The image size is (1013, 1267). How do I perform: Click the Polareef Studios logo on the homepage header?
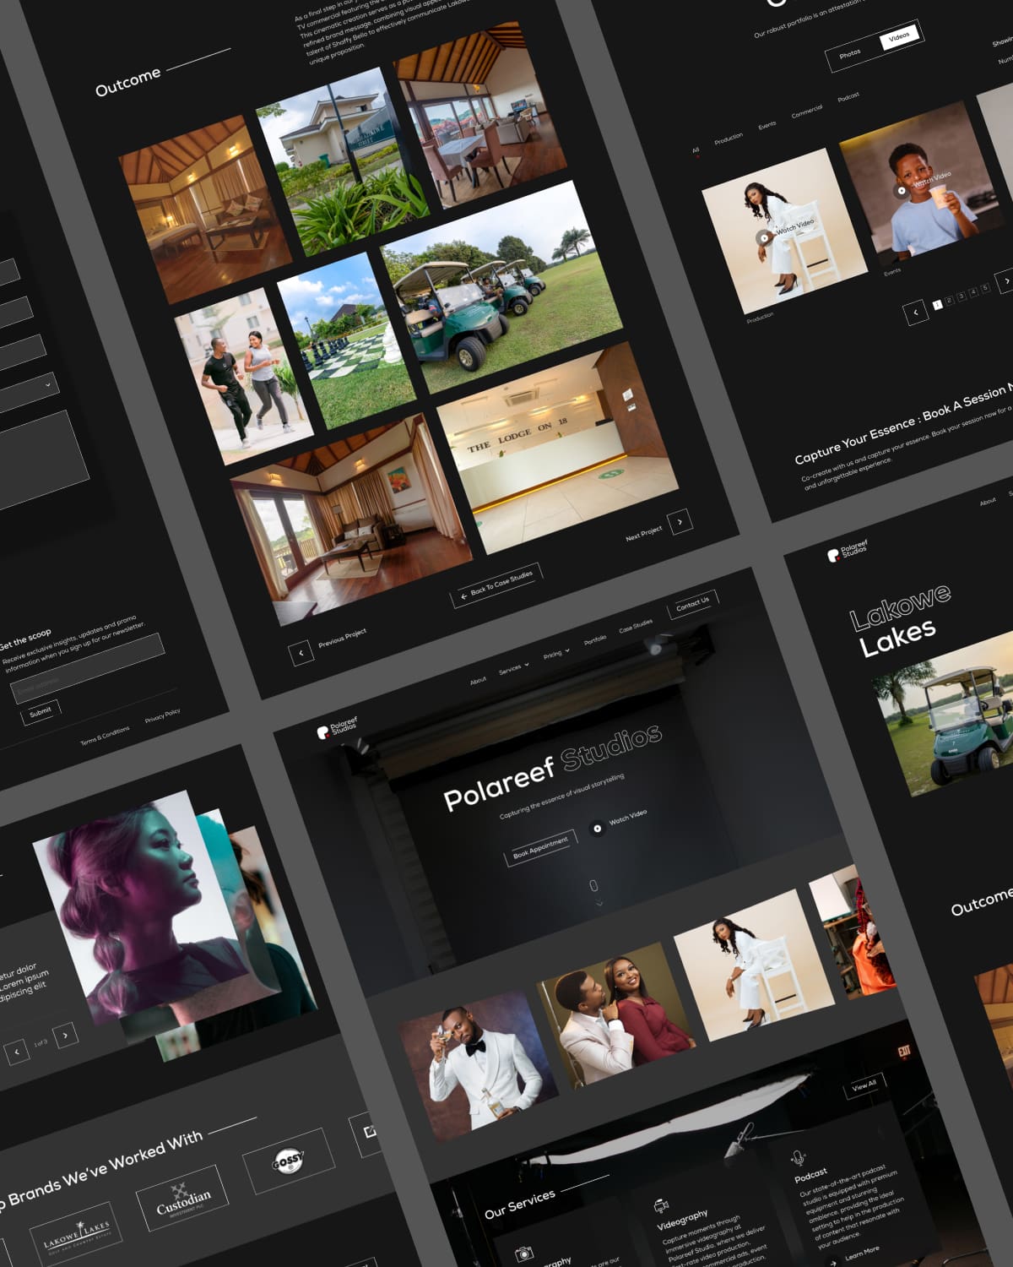338,727
